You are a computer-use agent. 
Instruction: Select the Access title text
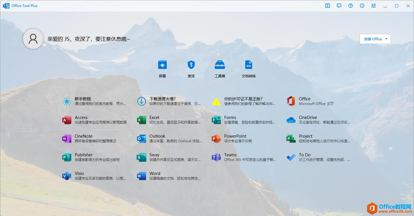(x=81, y=118)
